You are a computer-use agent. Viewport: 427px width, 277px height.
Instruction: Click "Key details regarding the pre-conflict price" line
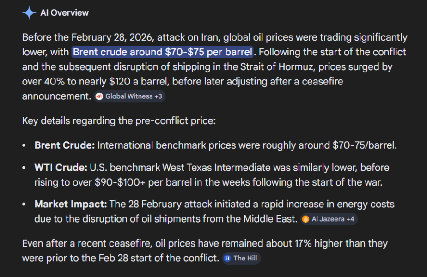tap(119, 121)
